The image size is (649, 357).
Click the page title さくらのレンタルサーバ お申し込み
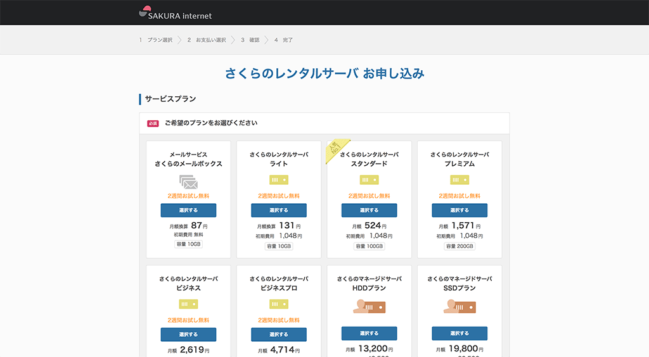(x=324, y=73)
